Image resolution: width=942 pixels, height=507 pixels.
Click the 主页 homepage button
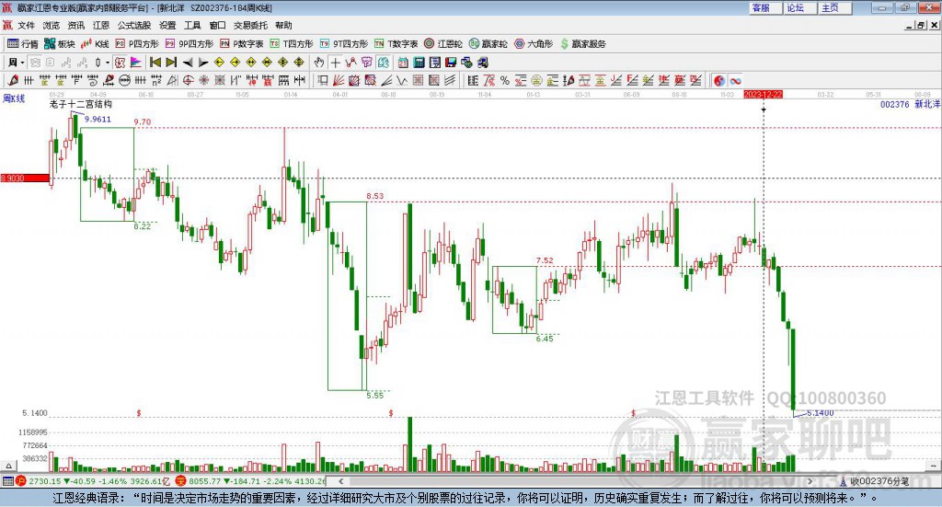(834, 7)
